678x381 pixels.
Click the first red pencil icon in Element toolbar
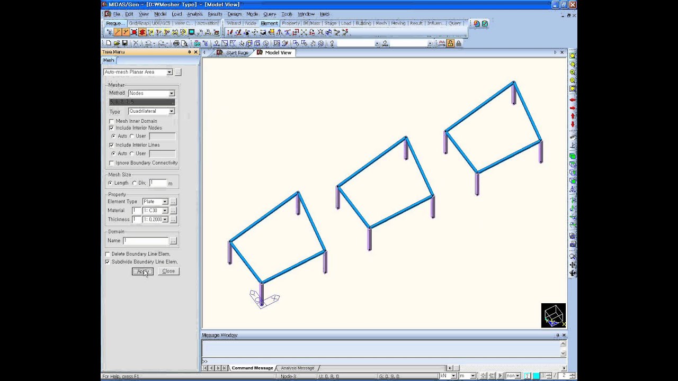click(230, 32)
